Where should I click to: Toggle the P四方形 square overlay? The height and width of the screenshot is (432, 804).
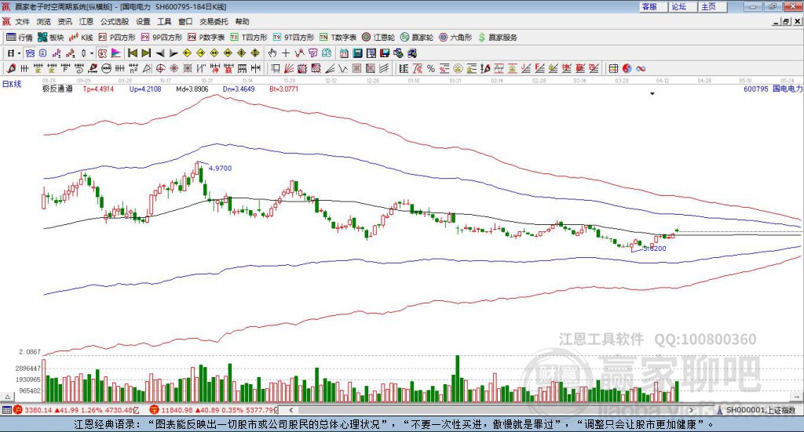[x=117, y=37]
